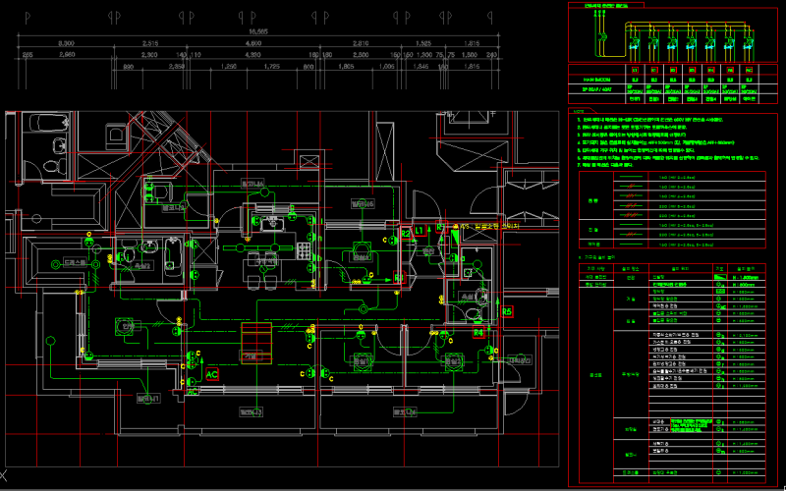Select the red-highlighted cell in breaker table
Image resolution: width=786 pixels, height=491 pixels.
click(x=710, y=72)
